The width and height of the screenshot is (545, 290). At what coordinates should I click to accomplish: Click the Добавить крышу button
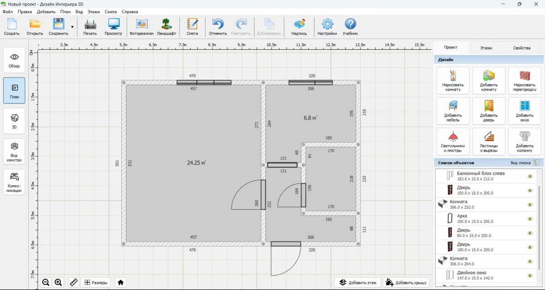click(x=406, y=282)
